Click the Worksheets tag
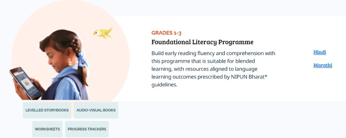 tap(47, 129)
